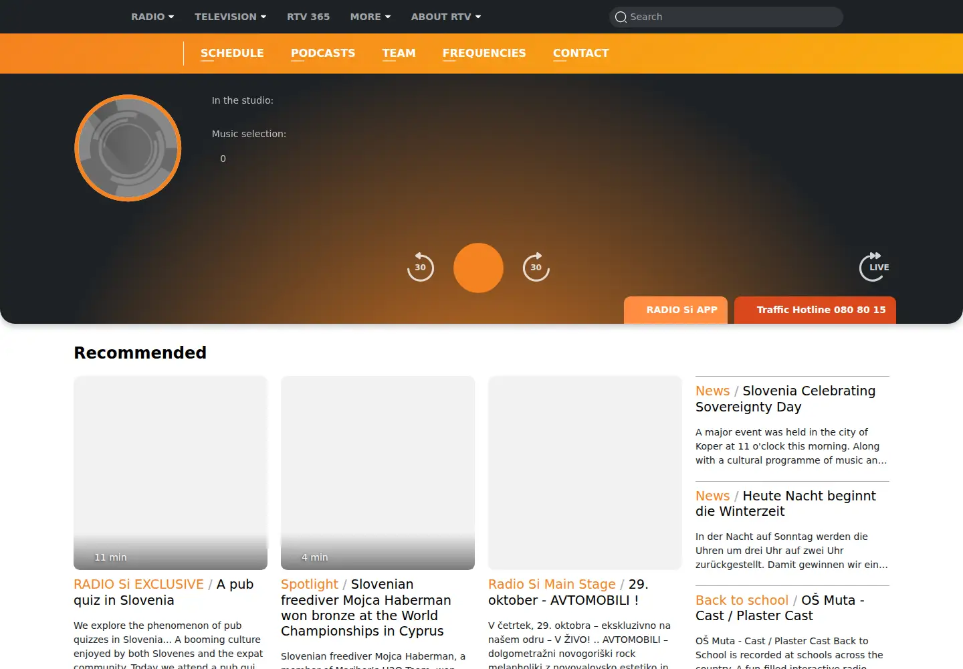Screen dimensions: 963x669
Task: Open the OŠ Muta - Cast / Plaster Cast story
Action: pos(780,608)
